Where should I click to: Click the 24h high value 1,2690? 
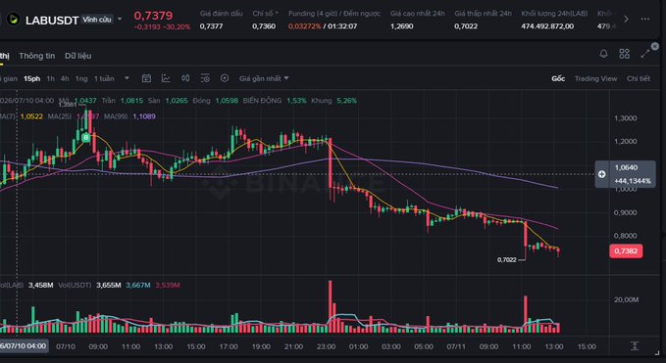[x=402, y=26]
